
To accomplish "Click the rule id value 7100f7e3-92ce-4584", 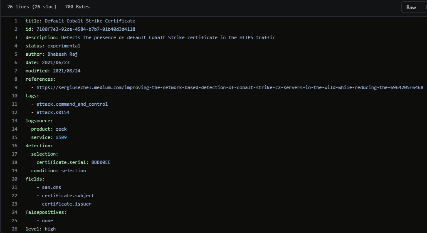I will tap(86, 29).
